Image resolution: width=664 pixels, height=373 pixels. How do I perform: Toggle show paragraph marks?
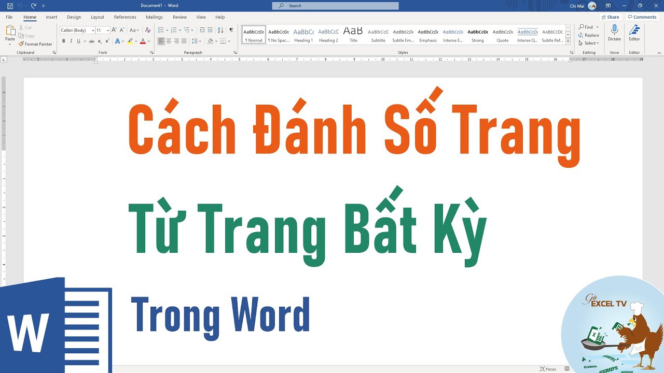click(231, 31)
